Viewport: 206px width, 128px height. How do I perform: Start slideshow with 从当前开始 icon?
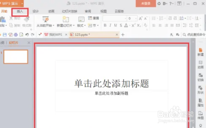click(46, 20)
